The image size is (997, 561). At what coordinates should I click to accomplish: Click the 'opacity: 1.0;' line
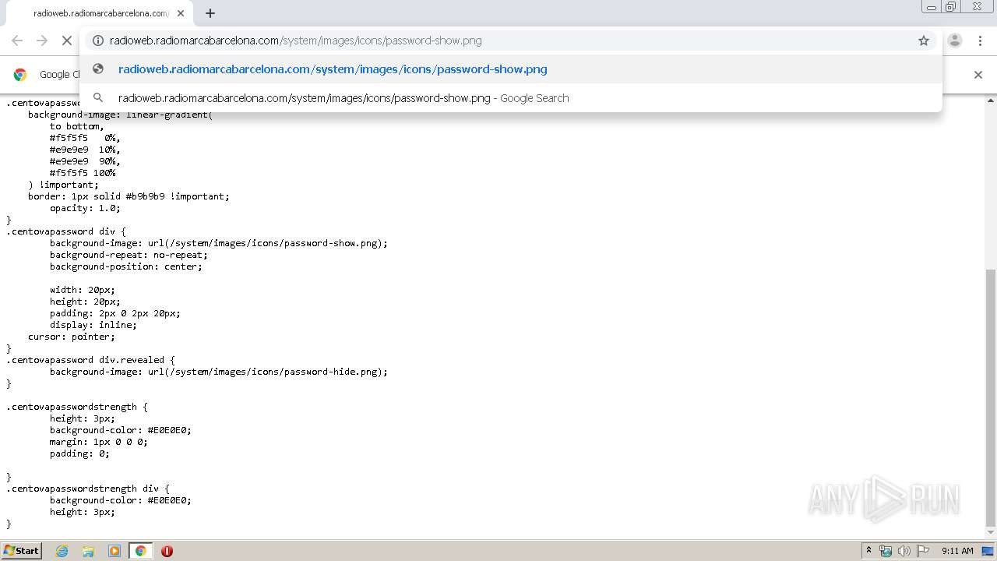pos(86,208)
